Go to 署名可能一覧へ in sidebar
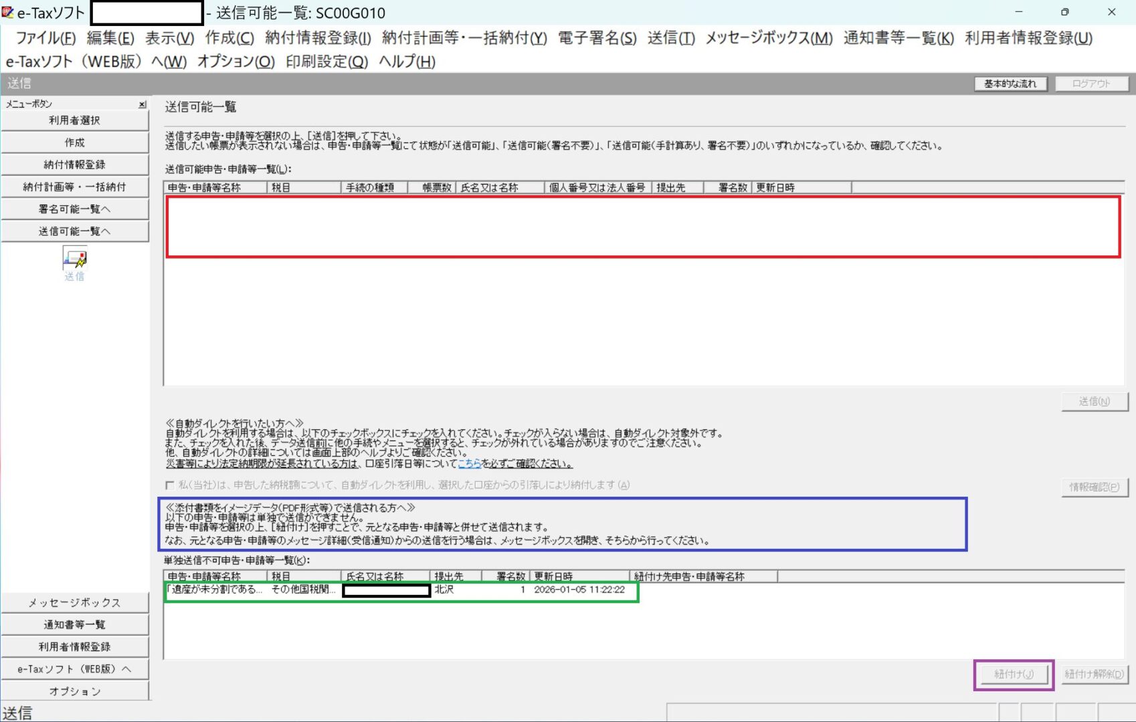This screenshot has width=1136, height=722. [x=74, y=209]
